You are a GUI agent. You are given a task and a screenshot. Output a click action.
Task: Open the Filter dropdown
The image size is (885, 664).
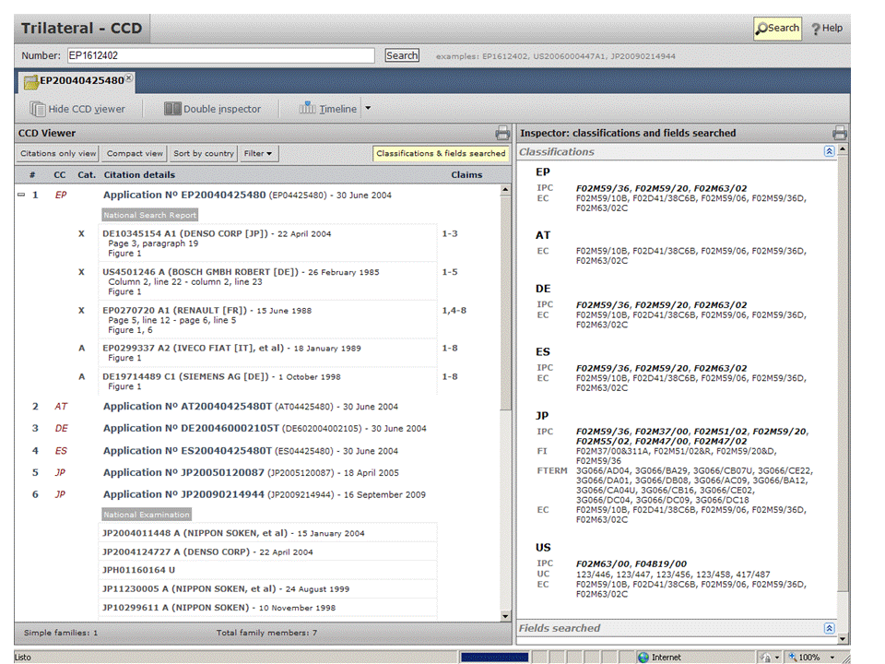(260, 154)
